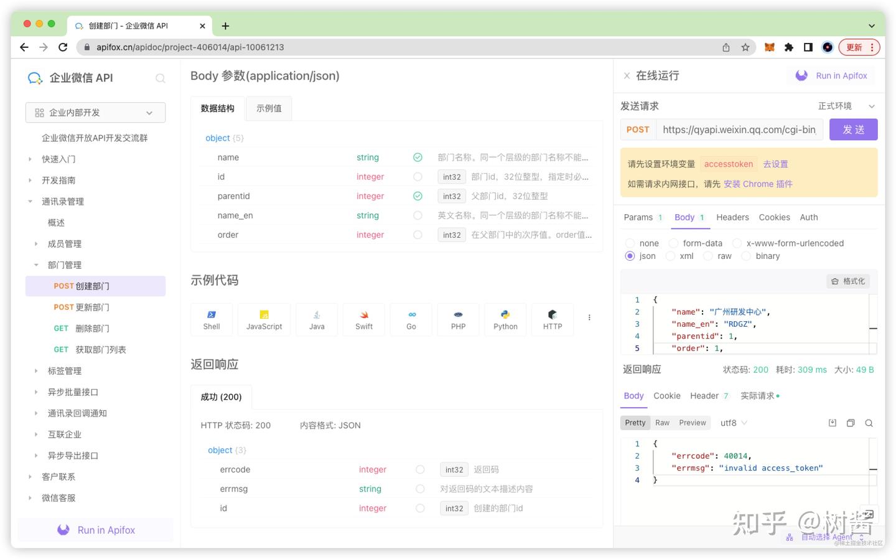Screen dimensions: 896x559
Task: Open a new browser tab
Action: point(225,26)
